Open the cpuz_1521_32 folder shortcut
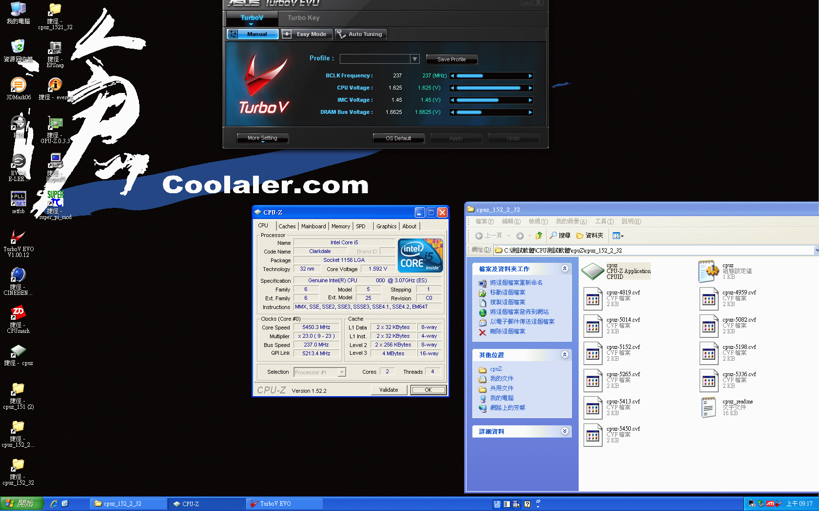 click(55, 16)
